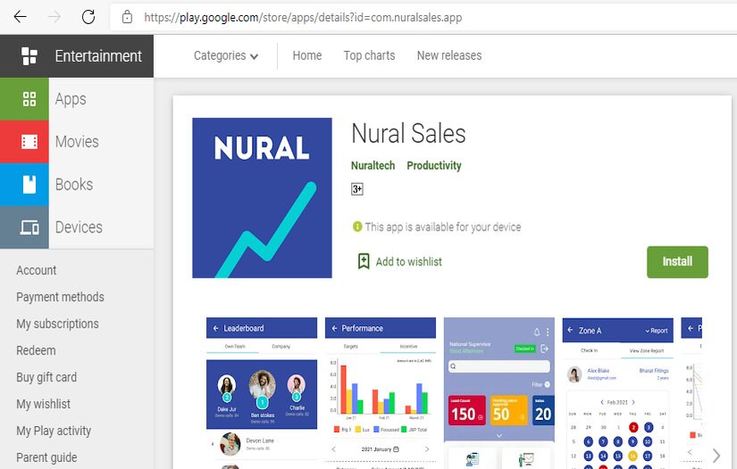
Task: Open Payment methods link
Action: point(60,297)
